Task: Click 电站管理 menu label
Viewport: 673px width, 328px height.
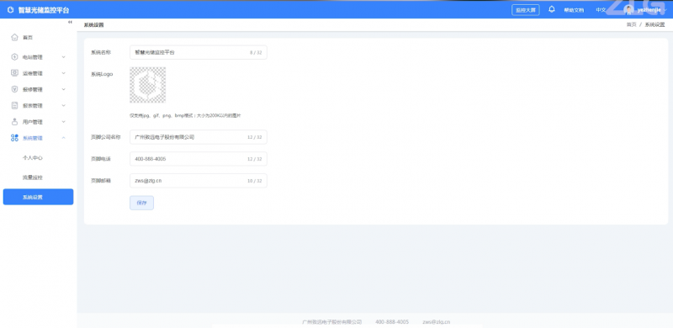Action: [x=33, y=57]
